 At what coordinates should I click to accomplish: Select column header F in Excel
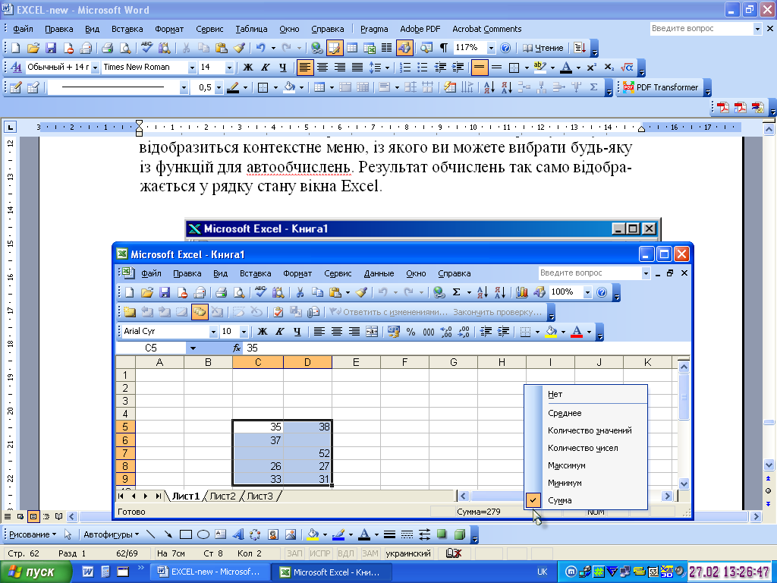coord(404,362)
